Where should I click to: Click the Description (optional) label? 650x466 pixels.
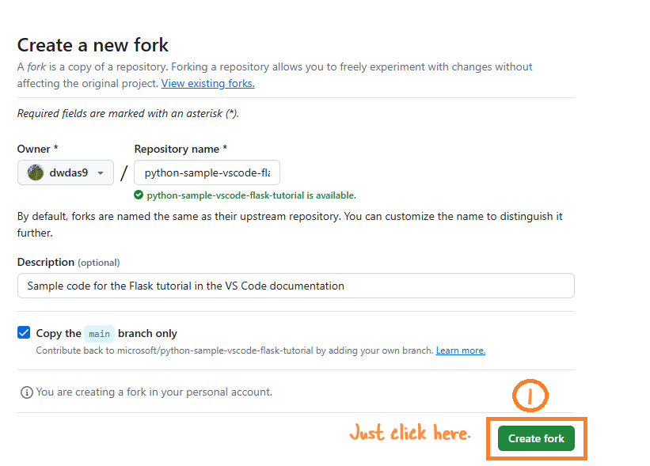pyautogui.click(x=68, y=263)
